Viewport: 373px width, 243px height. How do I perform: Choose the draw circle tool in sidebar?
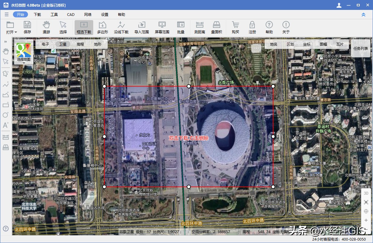pos(6,115)
